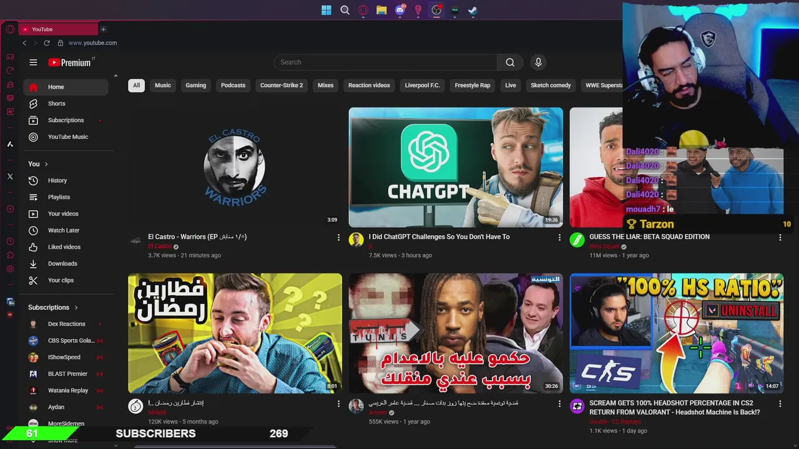The width and height of the screenshot is (799, 449).
Task: Open IShowSpeed subscription channel
Action: pos(66,357)
